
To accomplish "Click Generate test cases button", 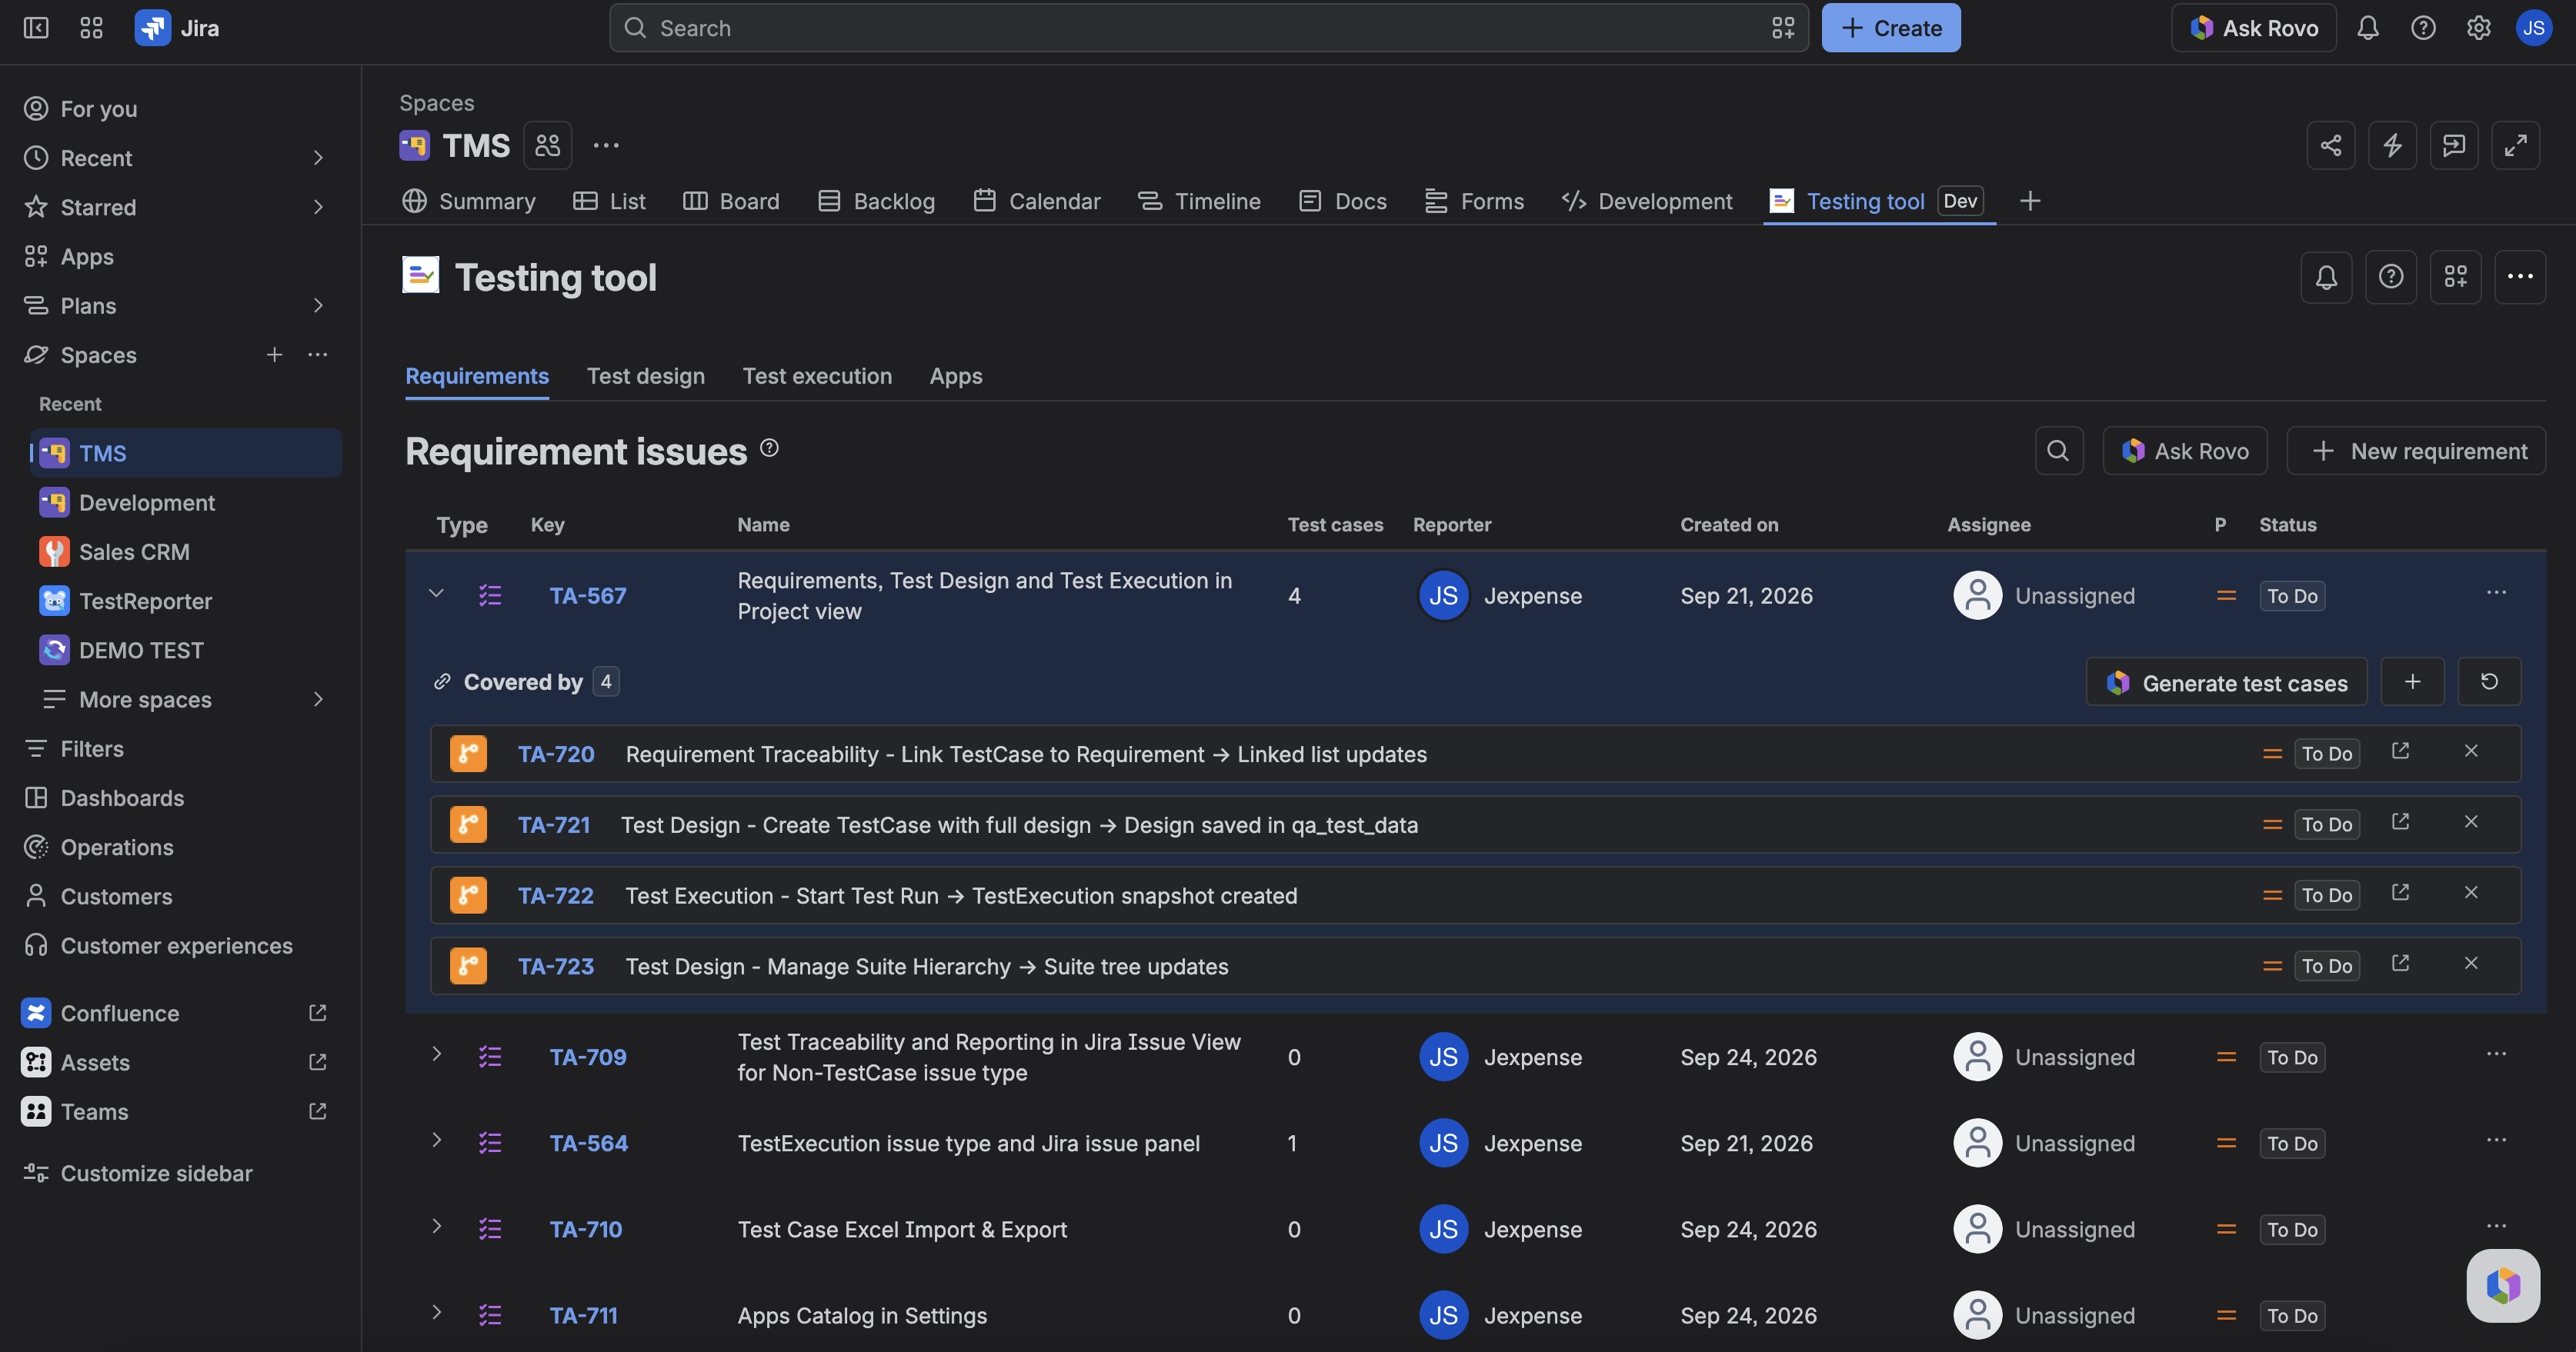I will pos(2227,682).
